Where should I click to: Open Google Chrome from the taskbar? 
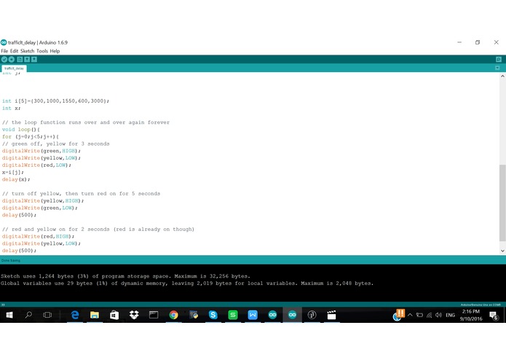pos(173,315)
